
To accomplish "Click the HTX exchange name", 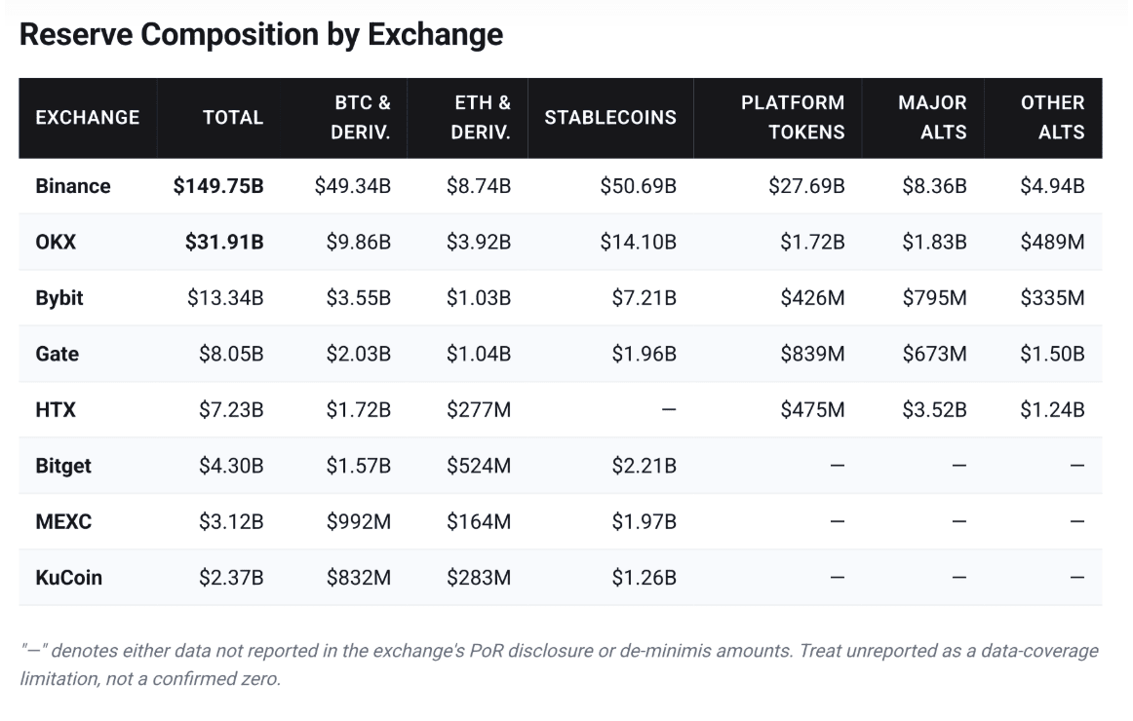I will 56,410.
